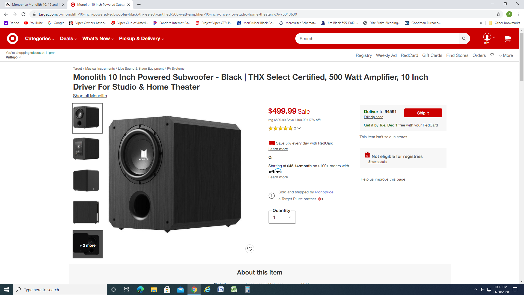
Task: Click the favorites heart in top navigation
Action: pos(492,55)
